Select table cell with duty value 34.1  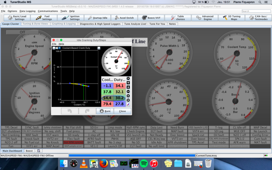coord(120,86)
